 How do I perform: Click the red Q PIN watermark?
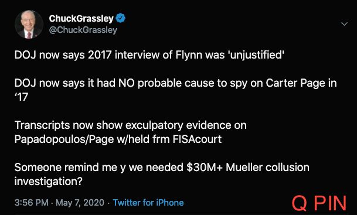click(x=319, y=203)
